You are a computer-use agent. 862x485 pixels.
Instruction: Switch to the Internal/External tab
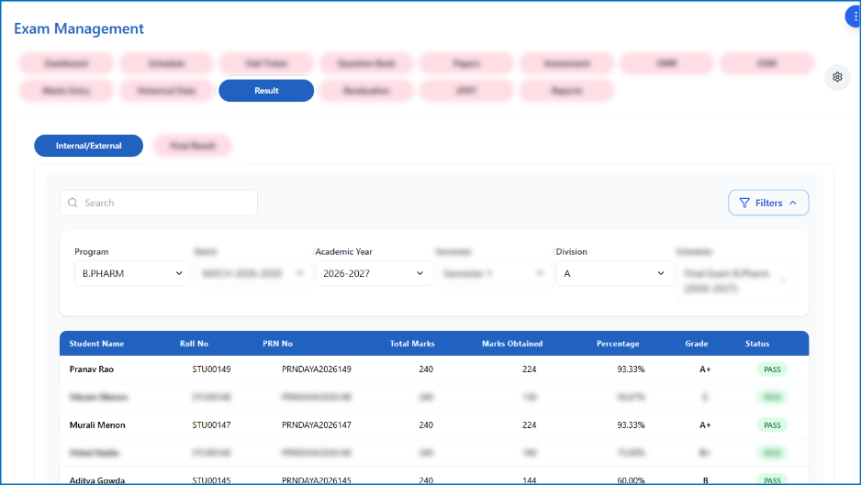coord(88,146)
